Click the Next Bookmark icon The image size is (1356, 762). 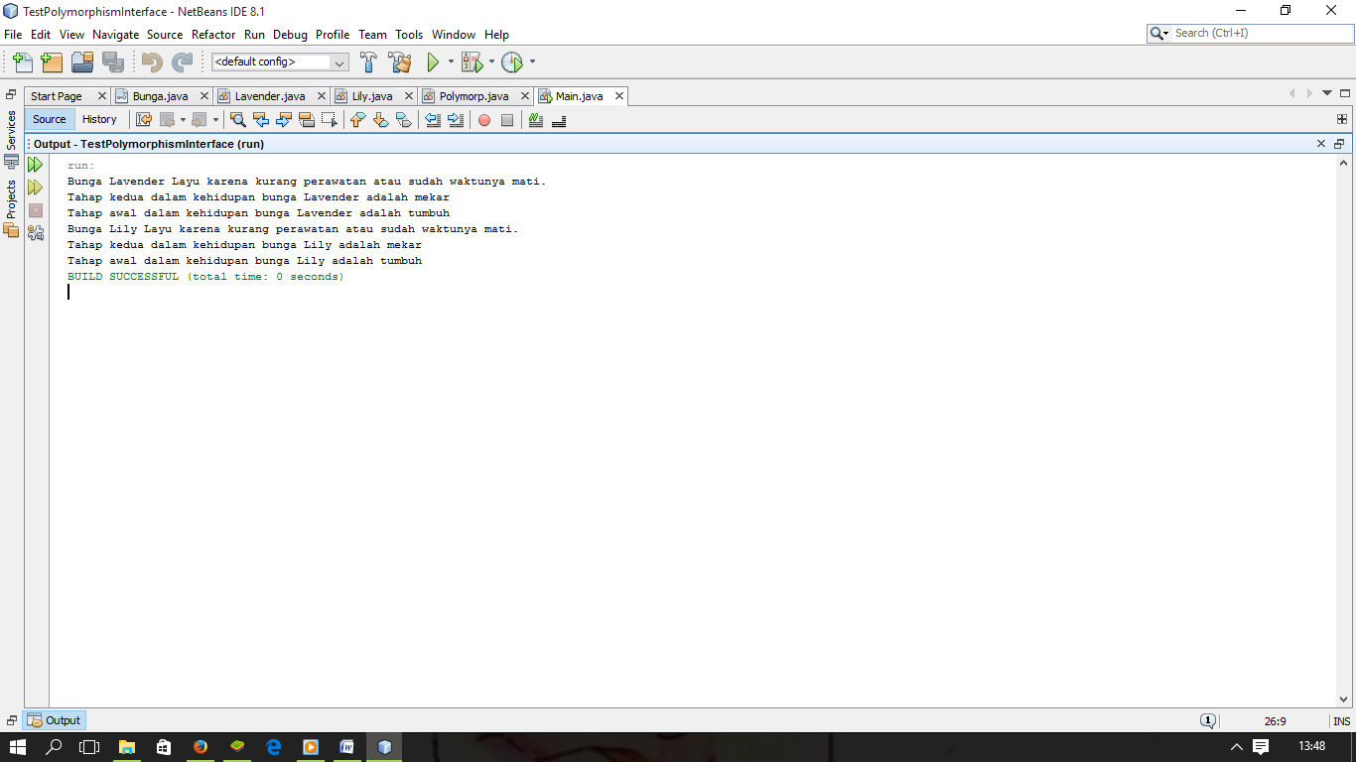381,120
